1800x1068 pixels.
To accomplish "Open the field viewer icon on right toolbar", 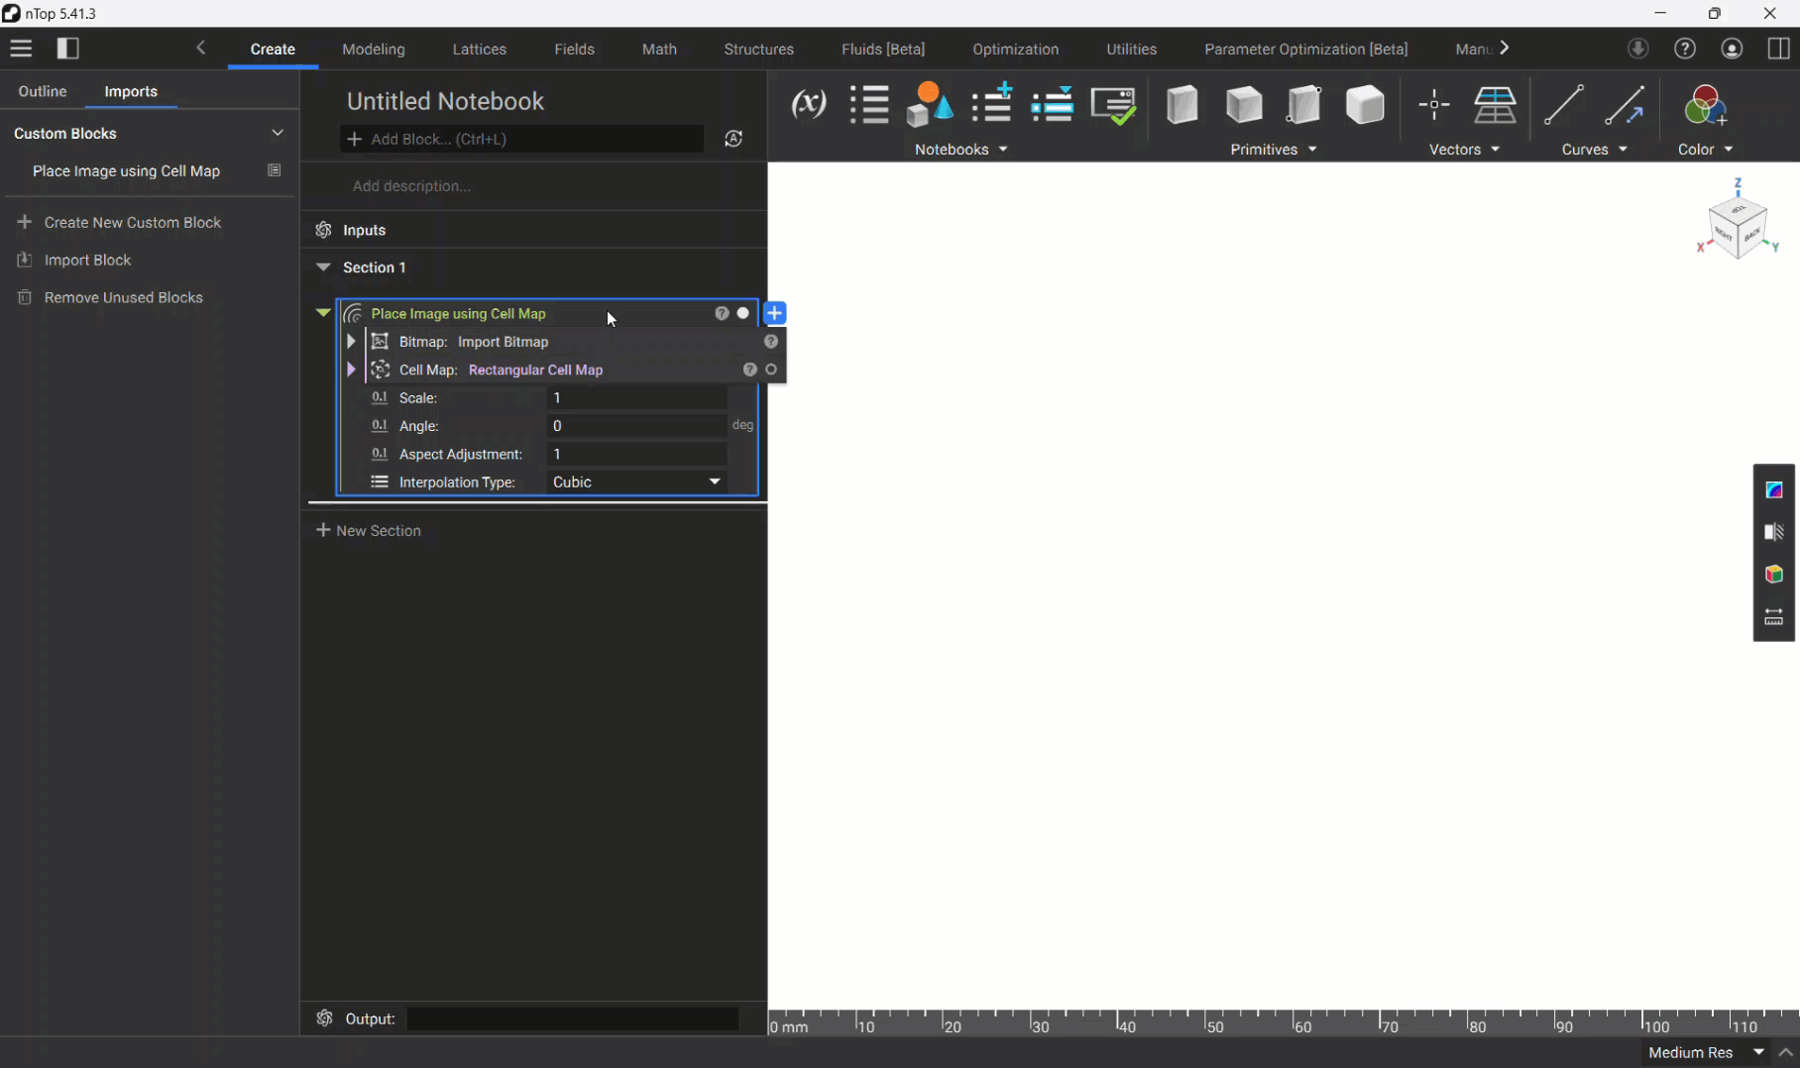I will [x=1774, y=489].
